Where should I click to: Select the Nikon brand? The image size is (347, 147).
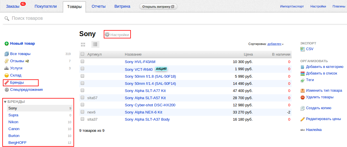tap(13, 122)
